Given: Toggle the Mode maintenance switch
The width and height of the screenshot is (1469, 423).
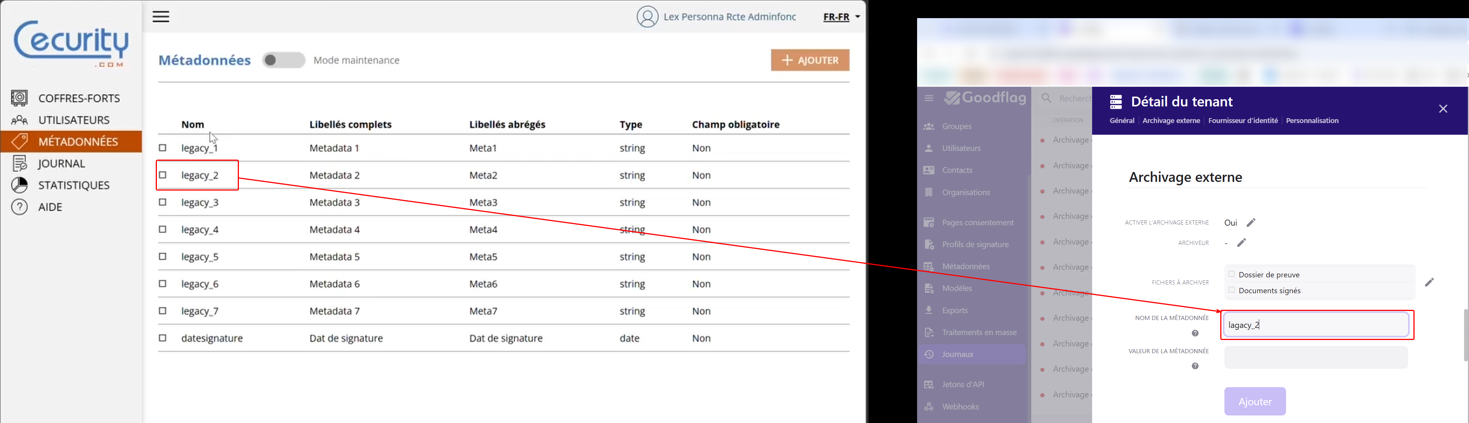Looking at the screenshot, I should tap(284, 60).
